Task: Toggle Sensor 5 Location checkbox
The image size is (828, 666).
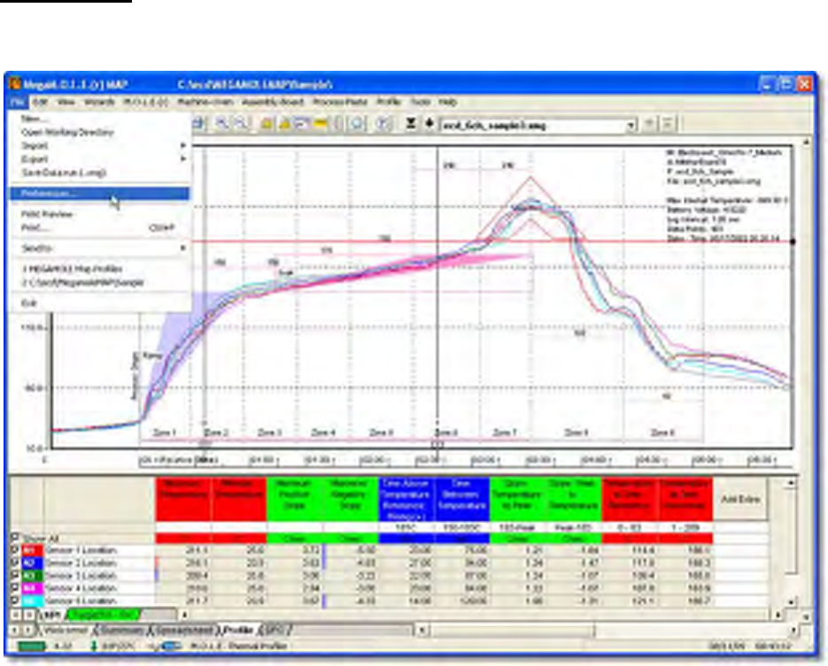Action: 15,601
